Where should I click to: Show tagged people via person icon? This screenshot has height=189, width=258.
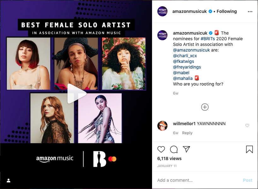[x=9, y=181]
